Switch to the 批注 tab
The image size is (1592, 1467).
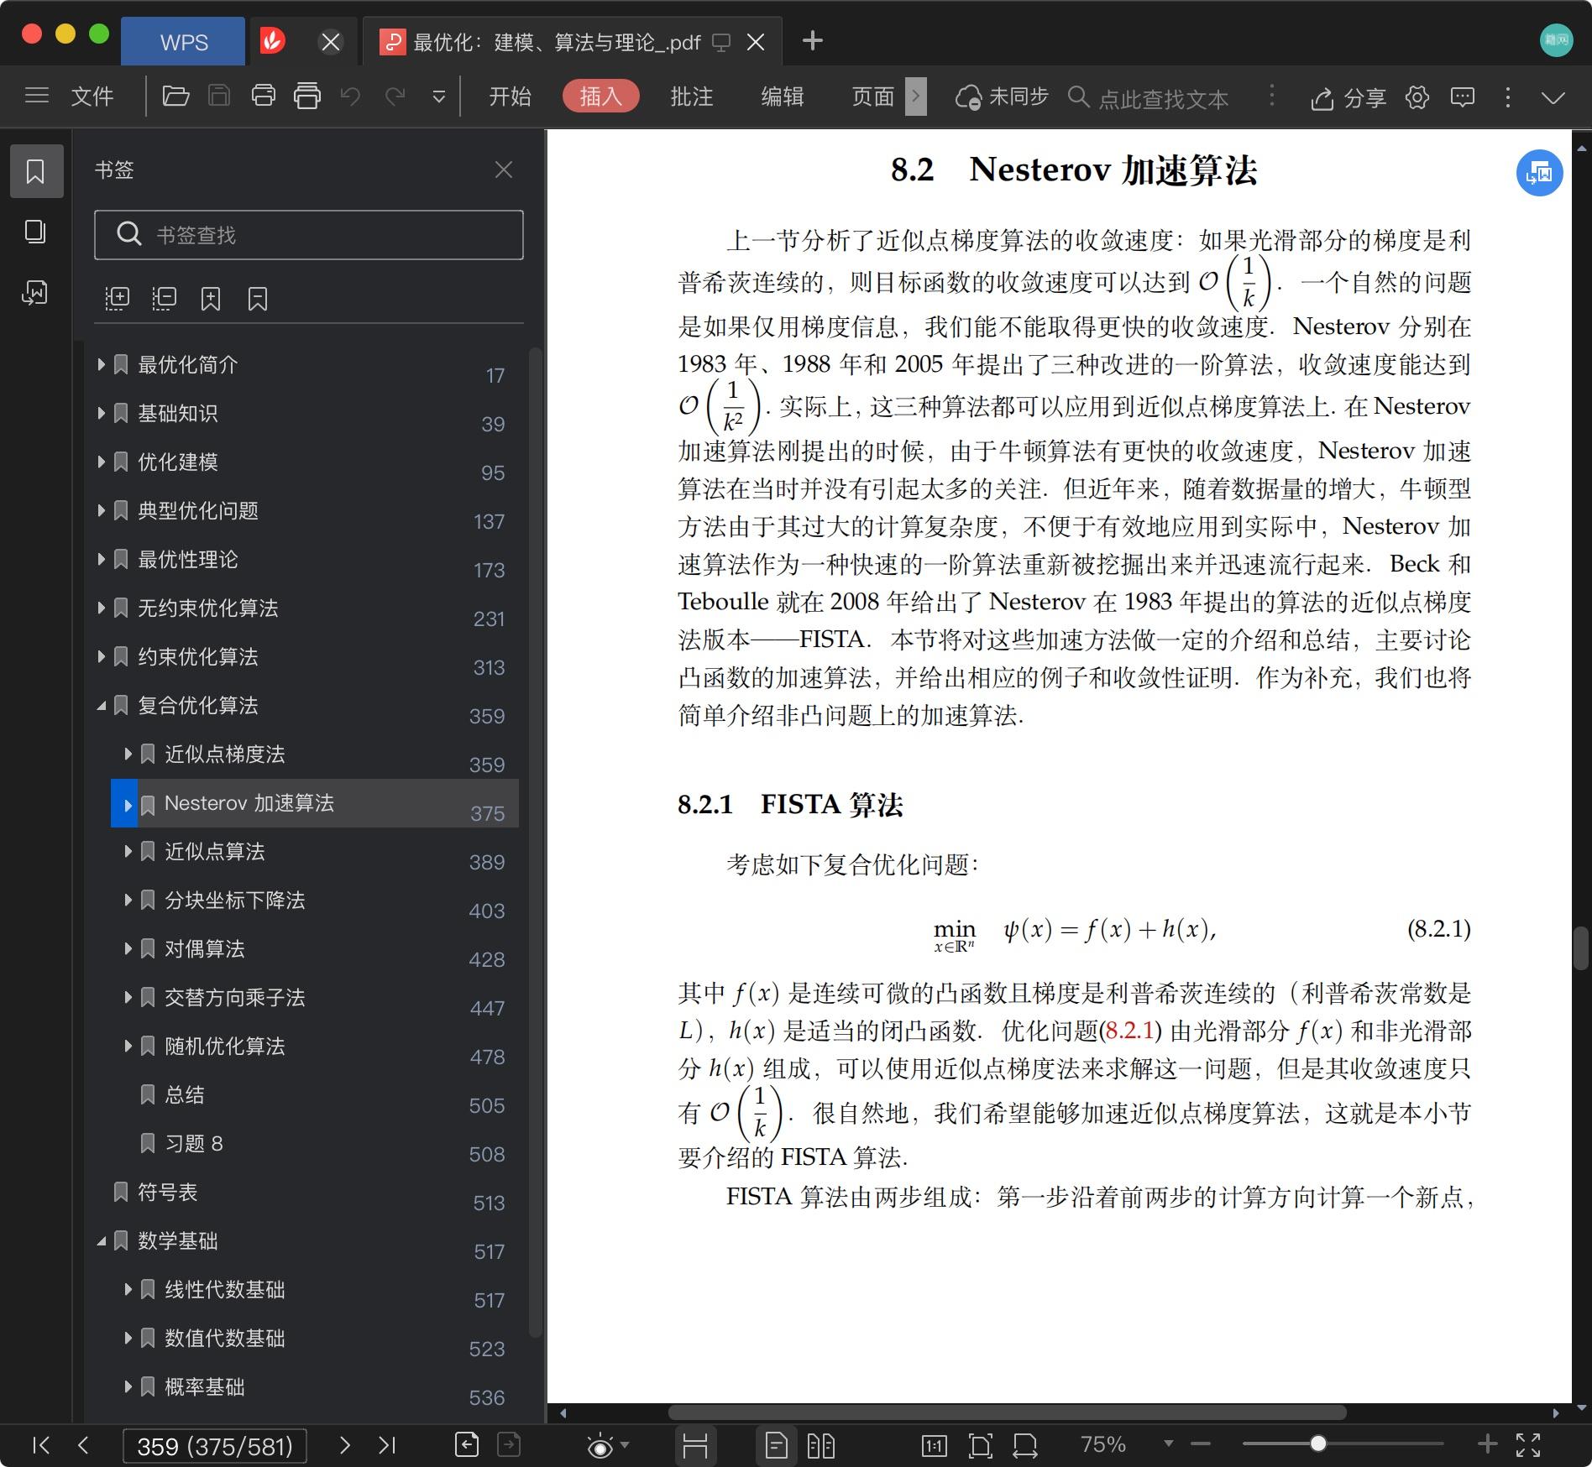(x=691, y=97)
